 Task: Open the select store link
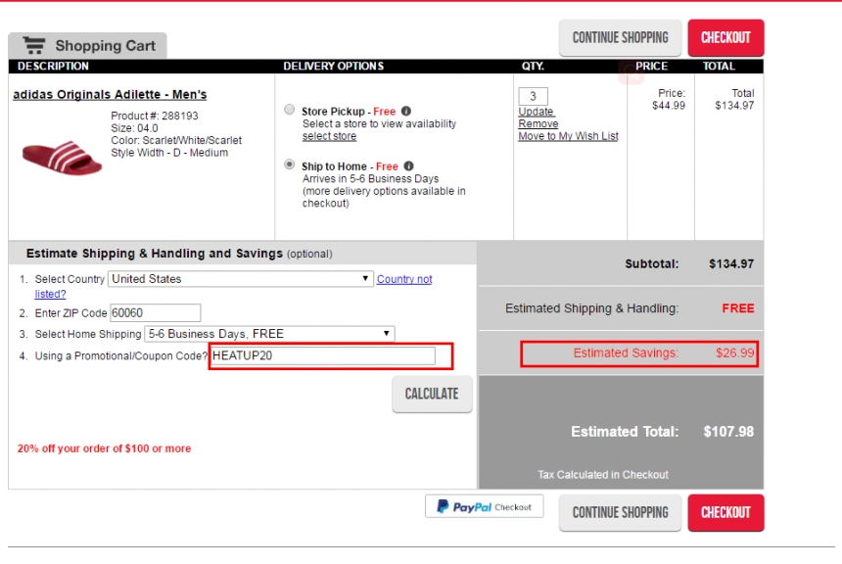click(329, 137)
